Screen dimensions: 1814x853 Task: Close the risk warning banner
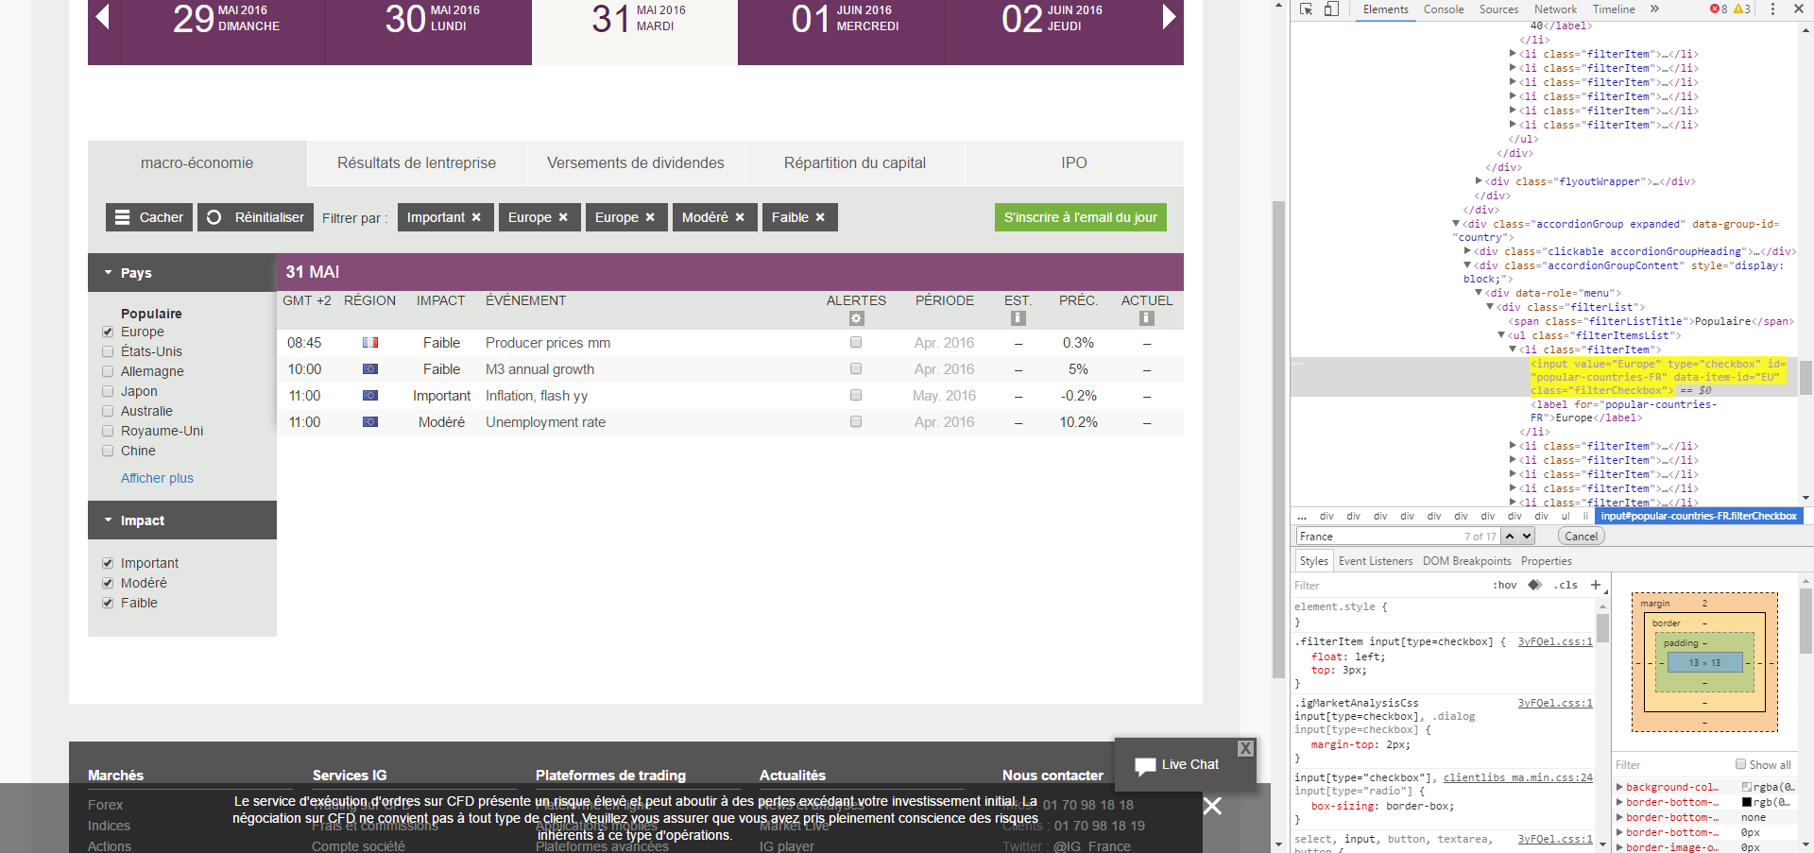(x=1212, y=806)
